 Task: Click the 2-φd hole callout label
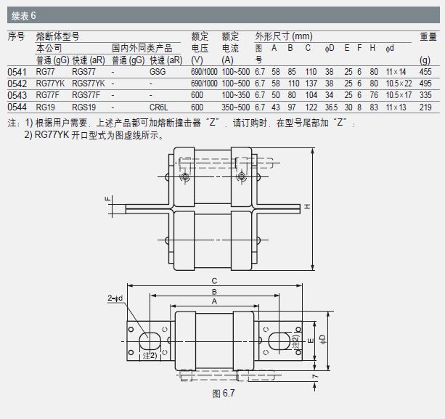click(x=114, y=298)
